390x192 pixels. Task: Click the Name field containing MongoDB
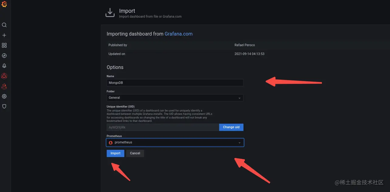tap(175, 83)
